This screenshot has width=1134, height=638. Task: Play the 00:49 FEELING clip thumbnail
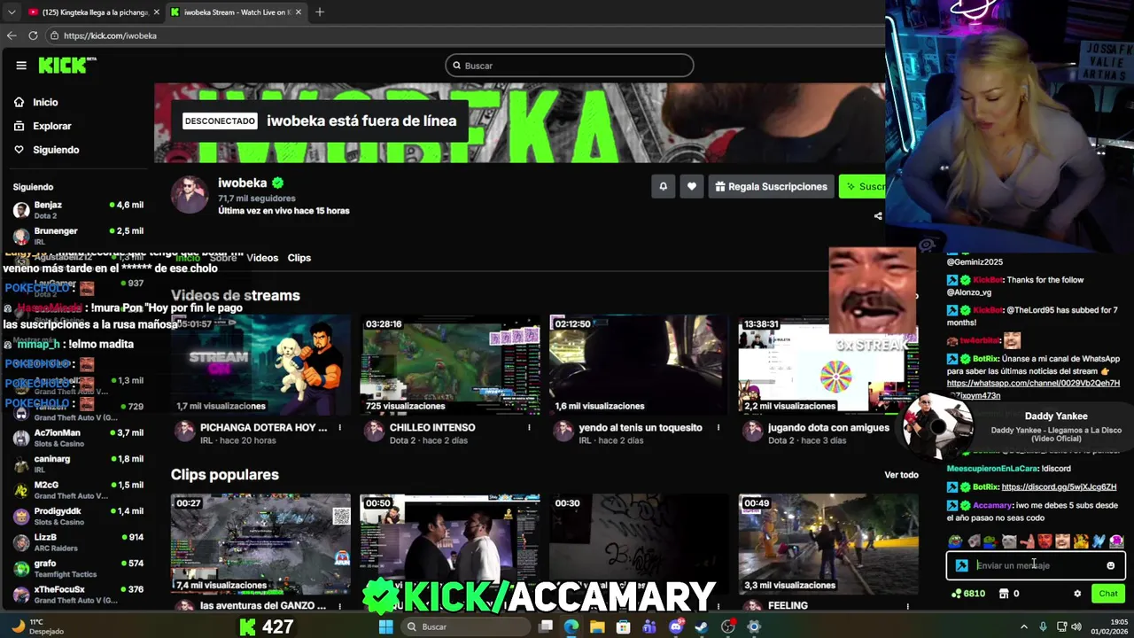coord(828,544)
